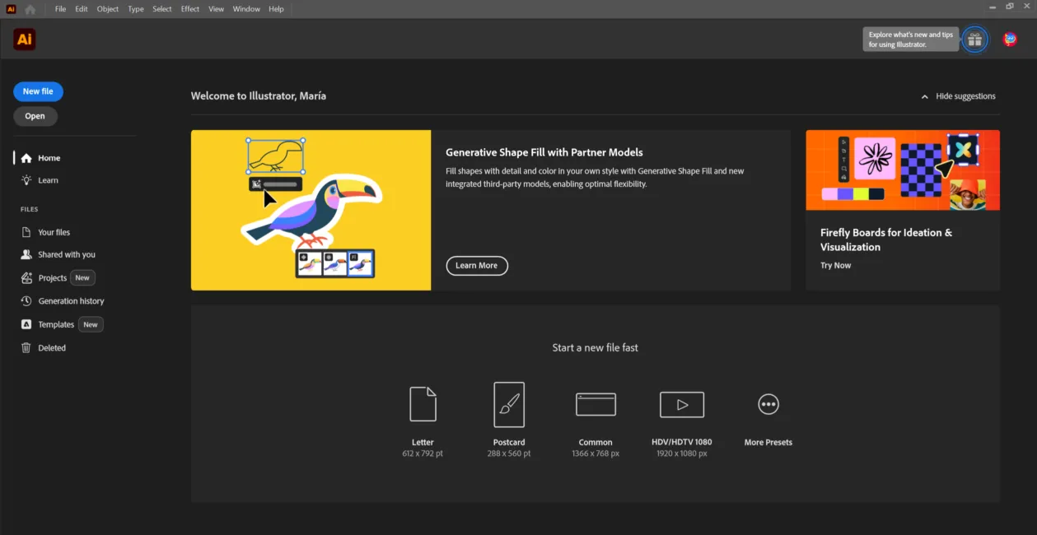1037x535 pixels.
Task: Open the Type menu
Action: 136,9
